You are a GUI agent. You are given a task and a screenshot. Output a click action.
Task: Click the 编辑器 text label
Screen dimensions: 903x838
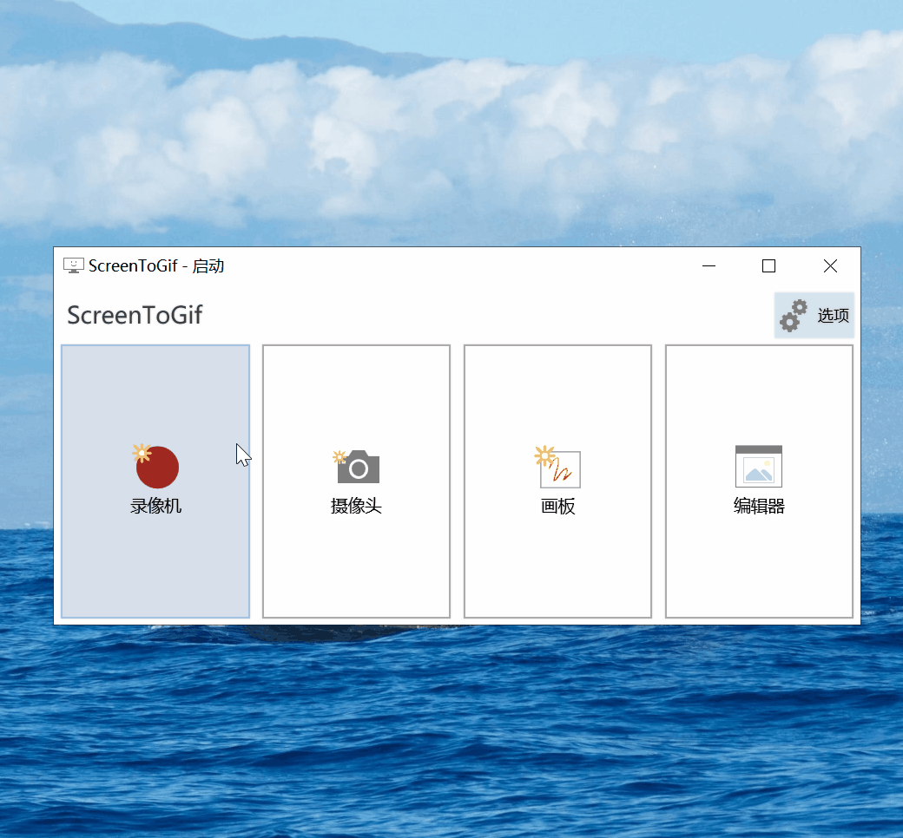(758, 506)
